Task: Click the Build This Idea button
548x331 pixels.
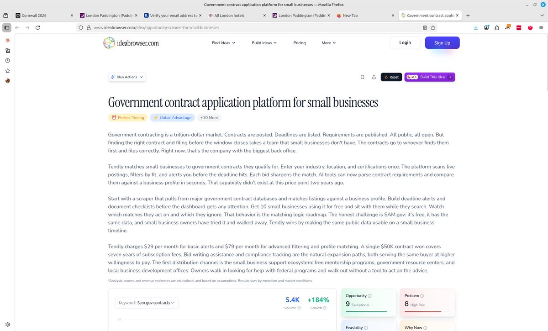Action: 430,77
